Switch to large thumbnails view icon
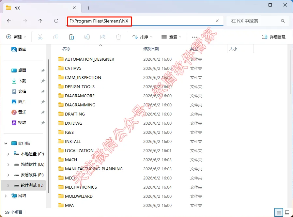 287,212
